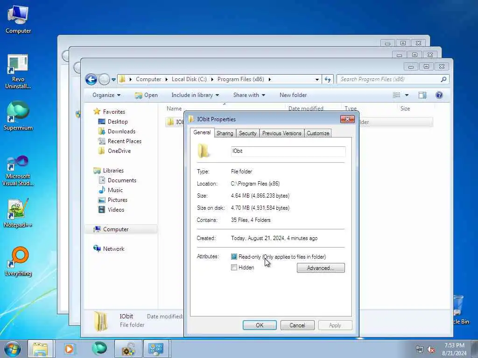Image resolution: width=478 pixels, height=358 pixels.
Task: Click the search magnifier icon in Explorer
Action: point(443,79)
